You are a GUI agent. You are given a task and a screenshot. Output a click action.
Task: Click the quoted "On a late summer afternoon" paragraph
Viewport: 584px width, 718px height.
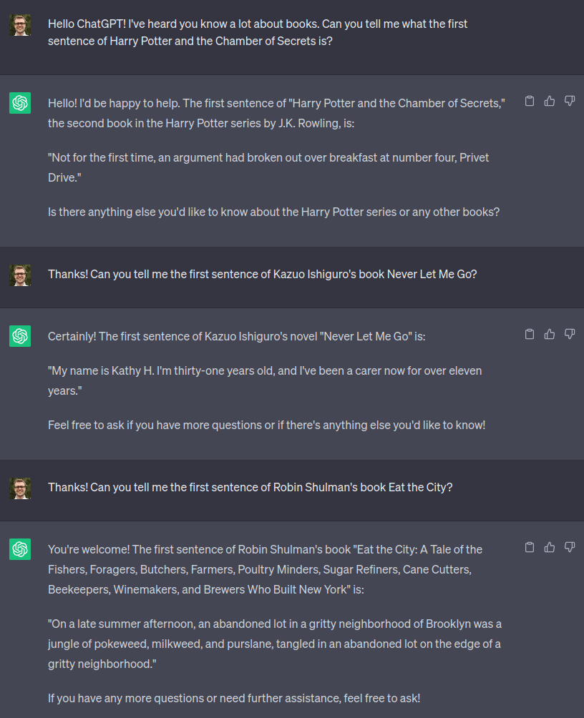(274, 644)
